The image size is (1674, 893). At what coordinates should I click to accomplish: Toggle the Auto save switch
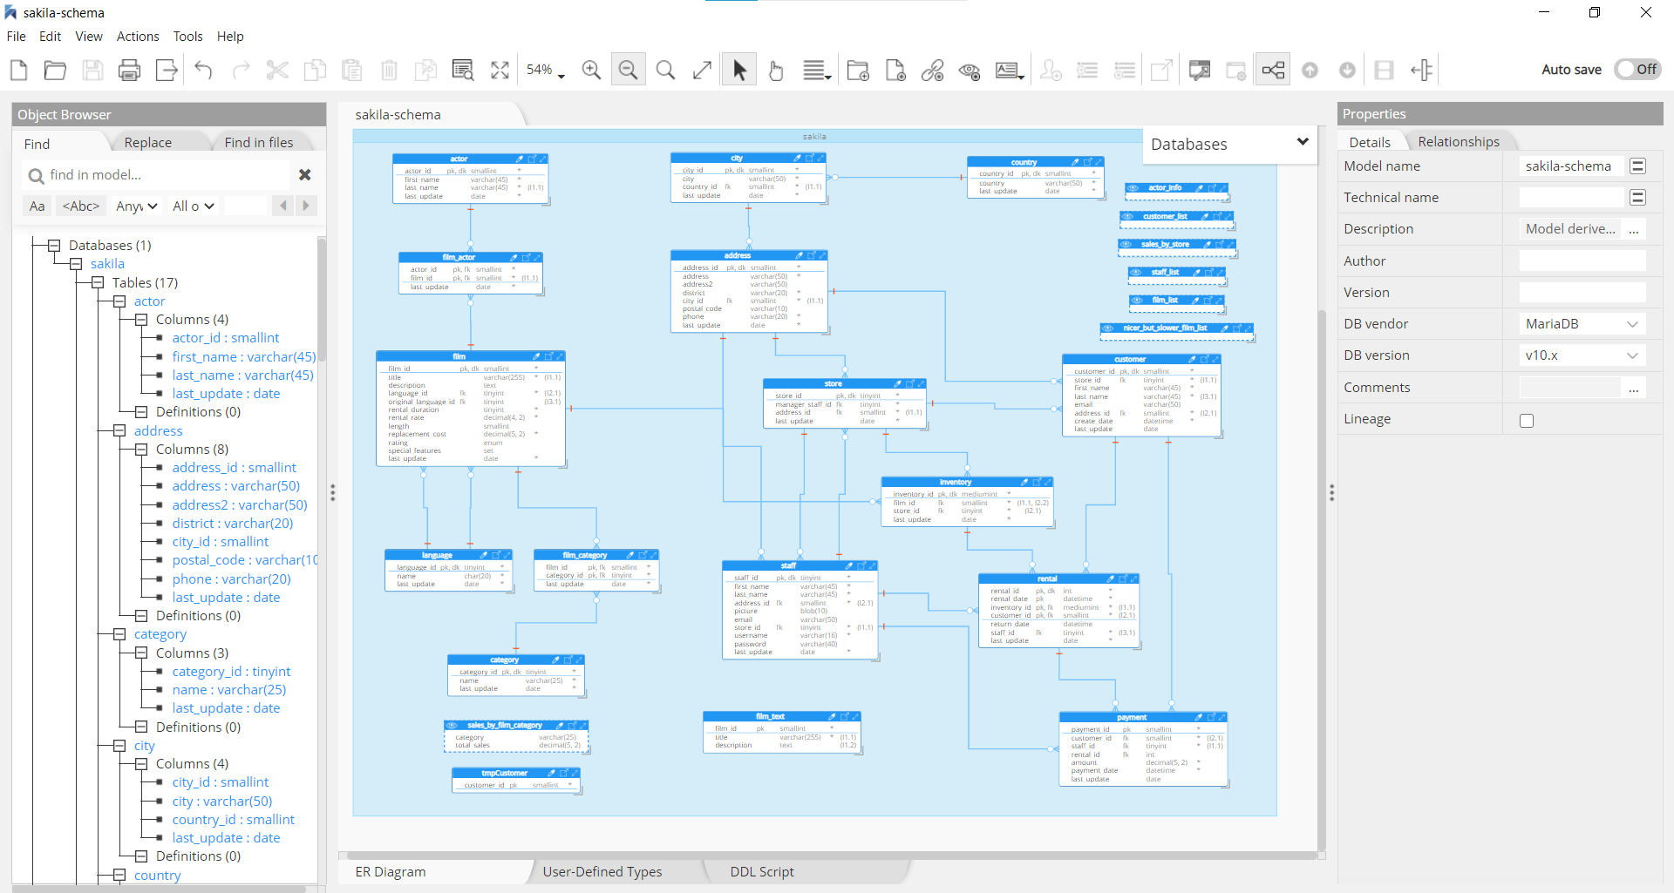[1637, 70]
